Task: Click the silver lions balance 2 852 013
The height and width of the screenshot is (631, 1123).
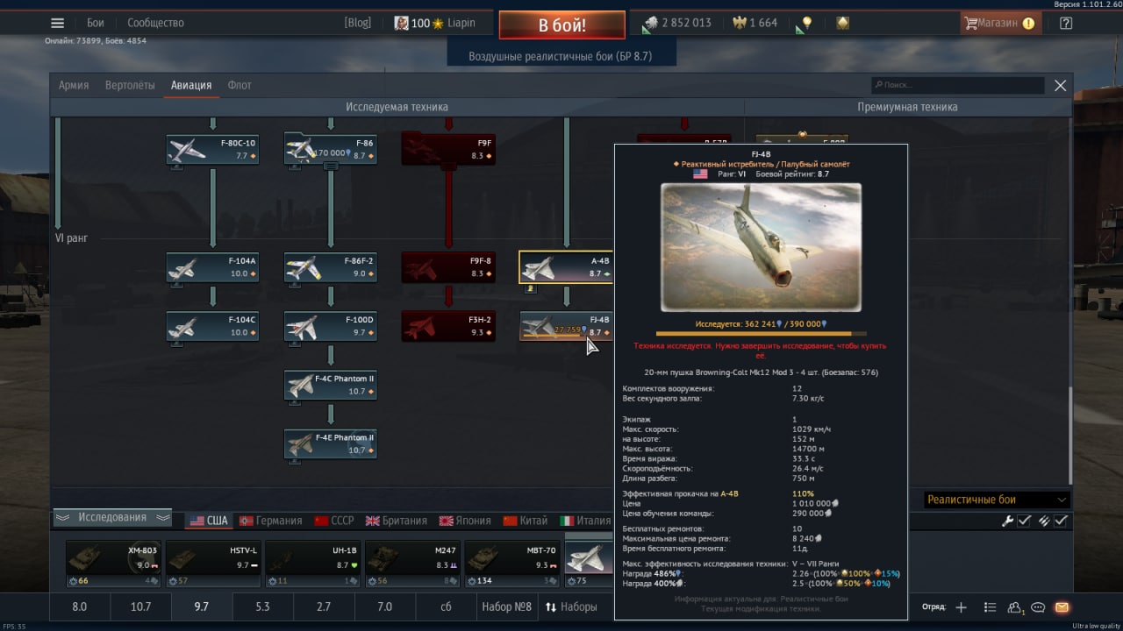Action: (677, 24)
